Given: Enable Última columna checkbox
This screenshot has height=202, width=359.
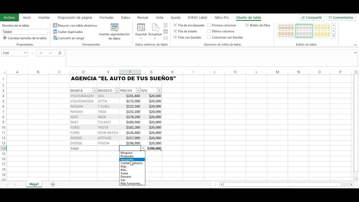Looking at the screenshot, I should (209, 31).
